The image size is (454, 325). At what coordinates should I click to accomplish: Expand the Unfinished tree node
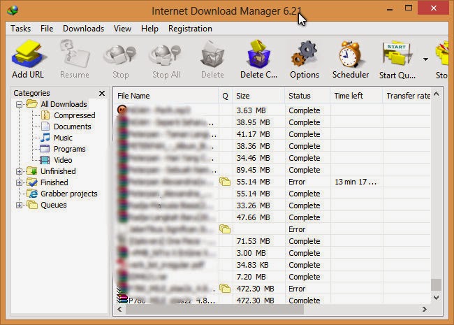click(19, 171)
